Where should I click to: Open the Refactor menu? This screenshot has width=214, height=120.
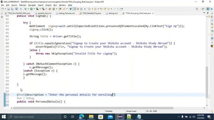[x=23, y=5]
